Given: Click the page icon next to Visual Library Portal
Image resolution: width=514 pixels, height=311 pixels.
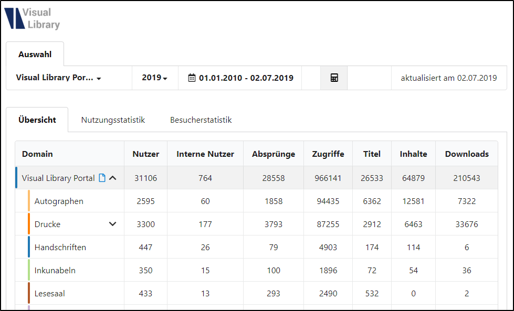Looking at the screenshot, I should 102,178.
